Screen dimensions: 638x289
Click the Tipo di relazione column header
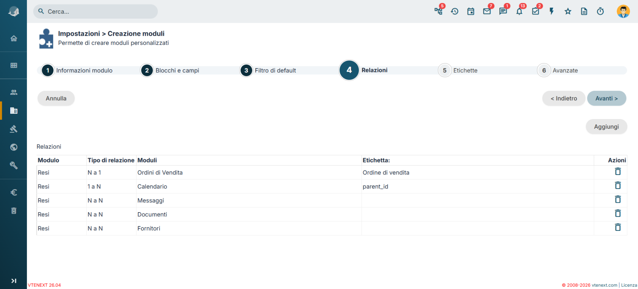(x=111, y=160)
